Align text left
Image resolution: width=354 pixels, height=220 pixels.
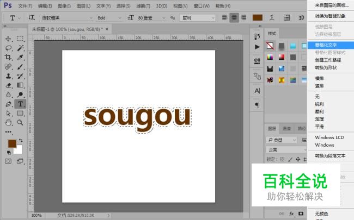[224, 17]
